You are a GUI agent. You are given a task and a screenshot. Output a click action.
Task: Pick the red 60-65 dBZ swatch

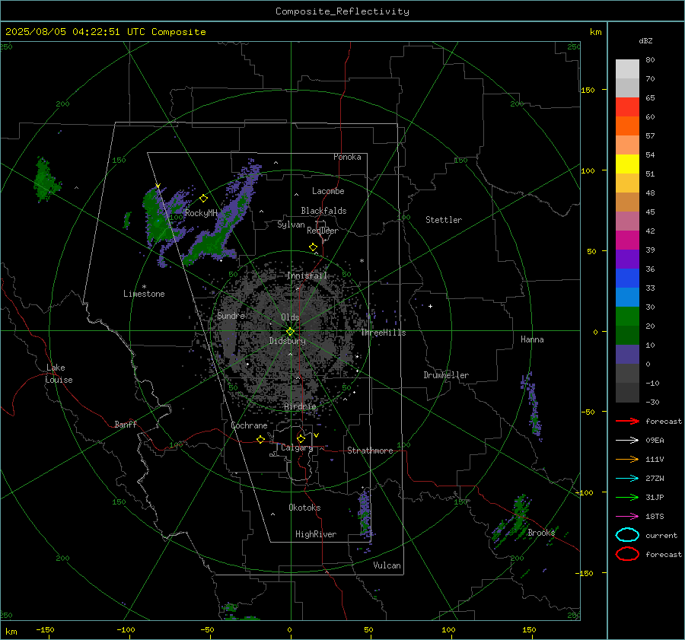[x=627, y=107]
